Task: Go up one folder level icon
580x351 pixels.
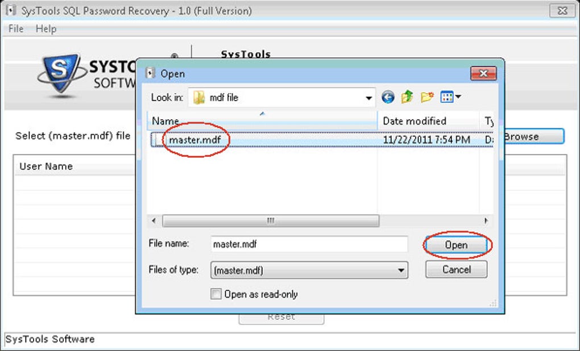Action: pos(407,97)
